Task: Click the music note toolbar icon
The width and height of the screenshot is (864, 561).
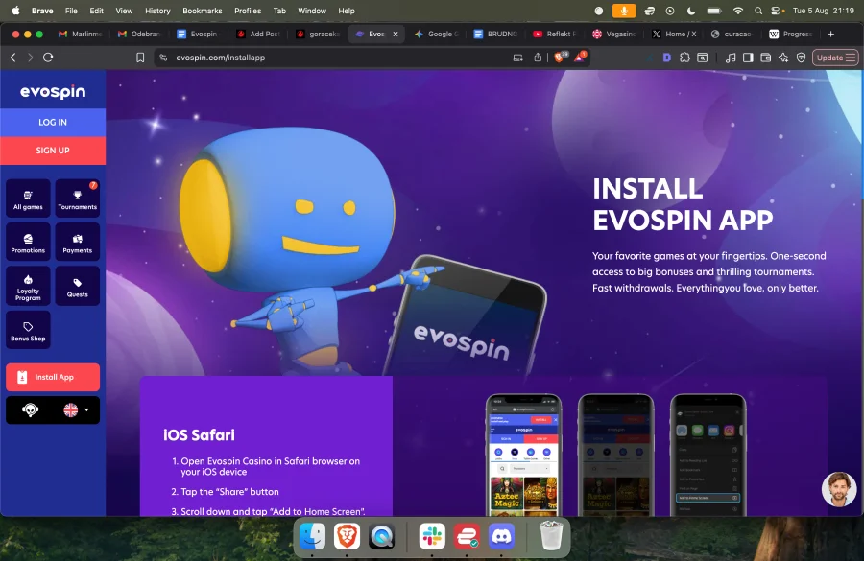Action: click(x=731, y=58)
